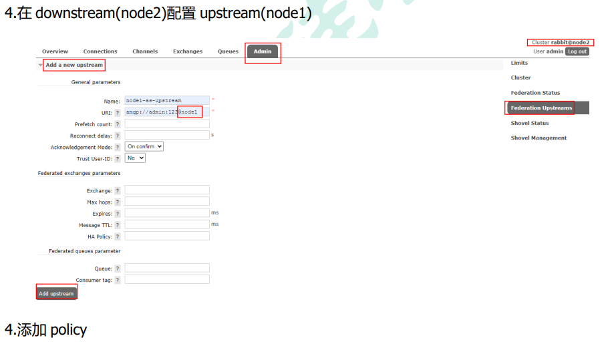Switch to the Queues tab
This screenshot has height=344, width=612.
click(x=228, y=51)
